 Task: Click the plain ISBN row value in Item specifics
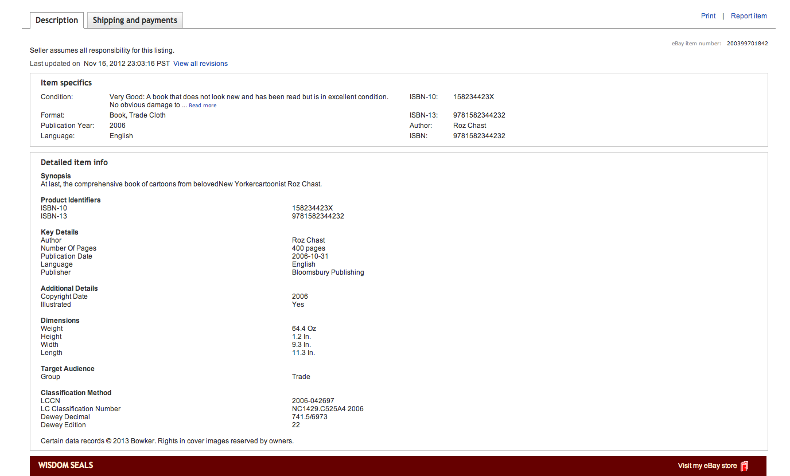tap(479, 136)
